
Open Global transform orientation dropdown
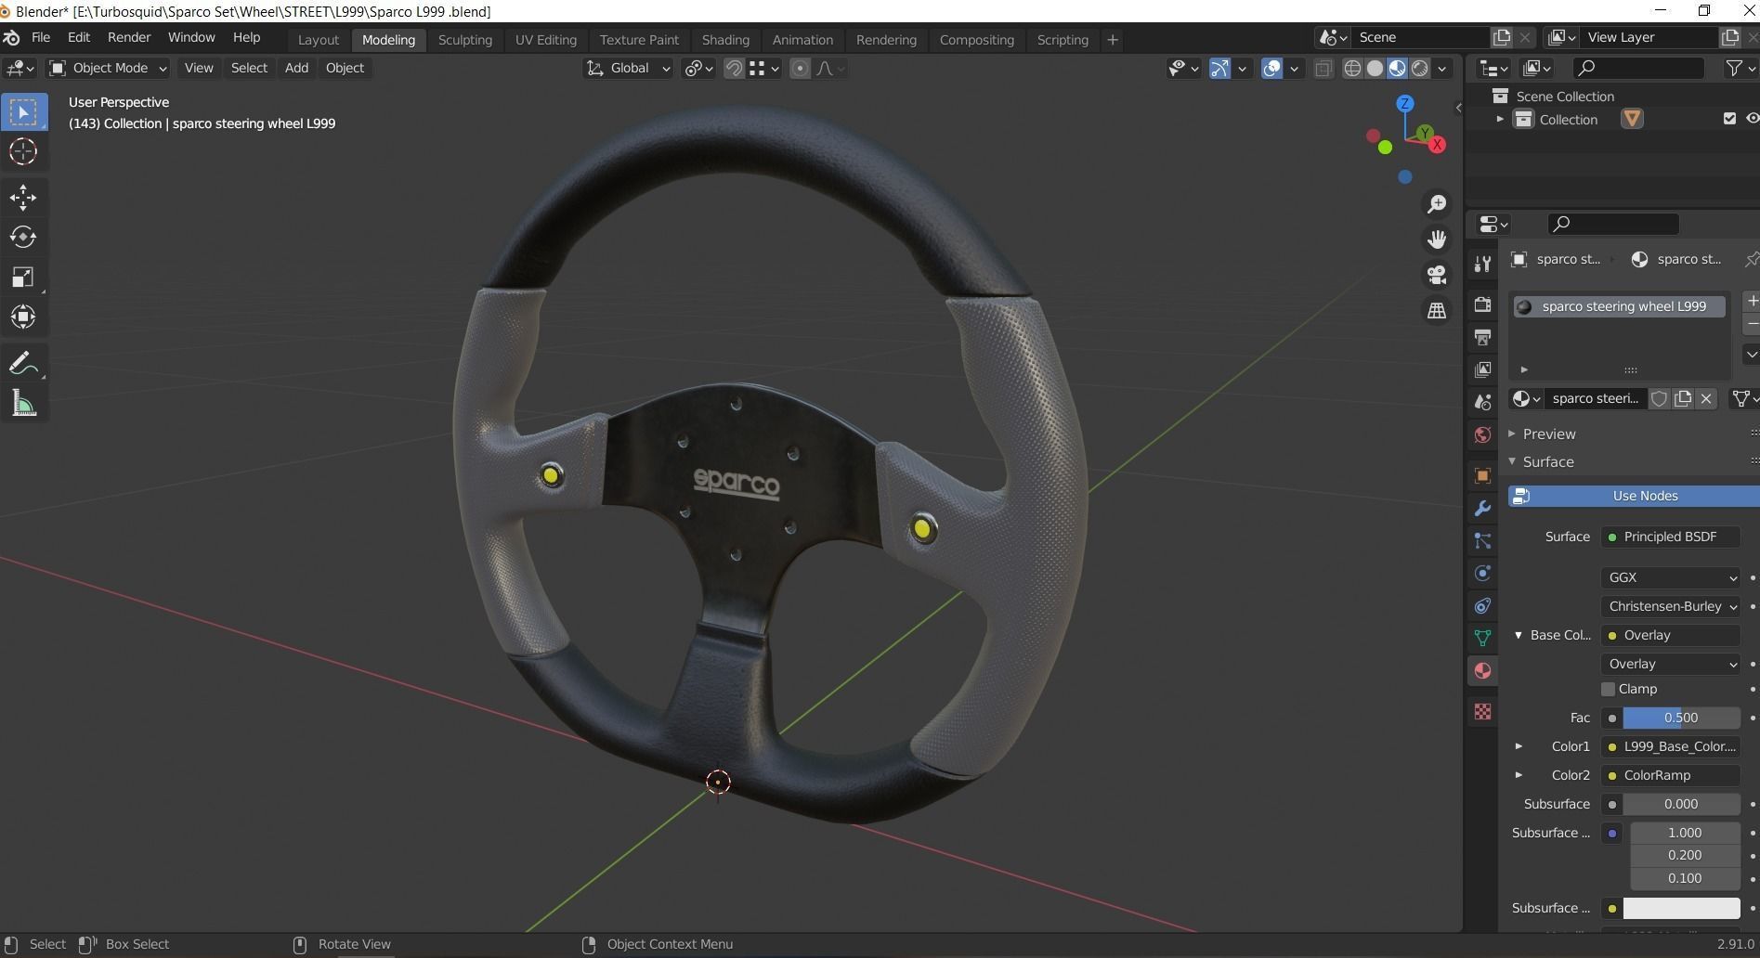coord(628,68)
